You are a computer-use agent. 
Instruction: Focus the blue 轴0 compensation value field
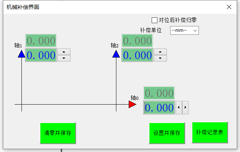click(x=159, y=107)
